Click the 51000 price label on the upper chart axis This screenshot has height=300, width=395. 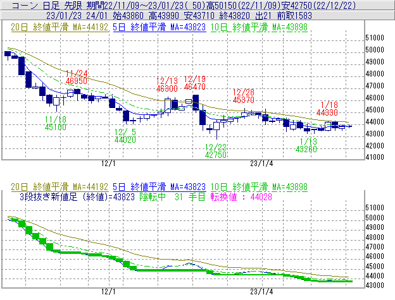[x=375, y=38]
